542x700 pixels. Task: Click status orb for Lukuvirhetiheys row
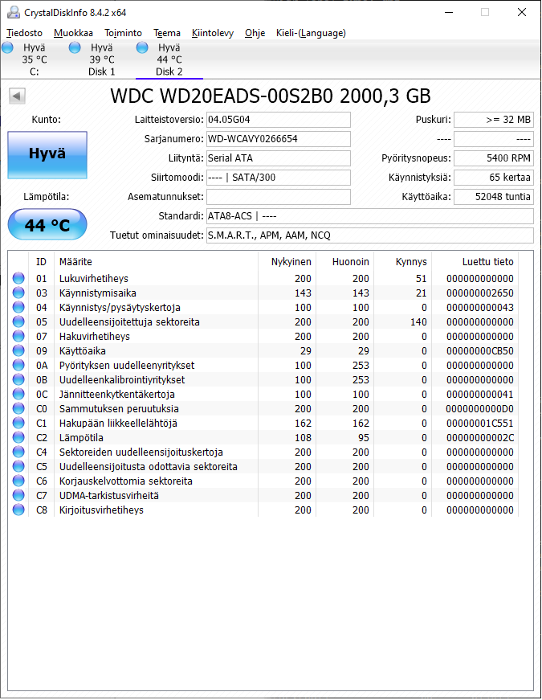pos(18,278)
